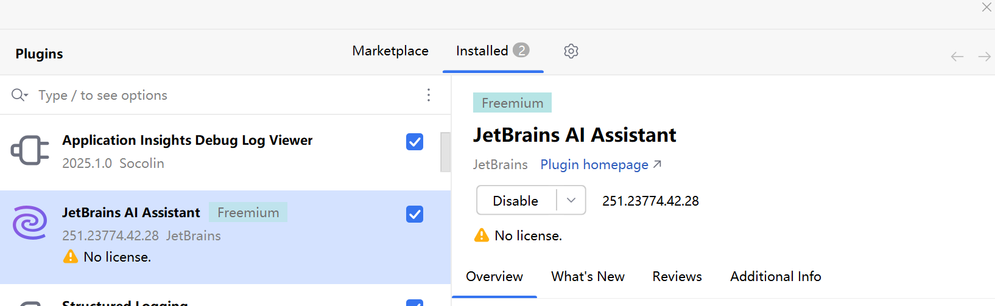Open the plugin settings gear menu
The image size is (995, 306).
pos(571,51)
